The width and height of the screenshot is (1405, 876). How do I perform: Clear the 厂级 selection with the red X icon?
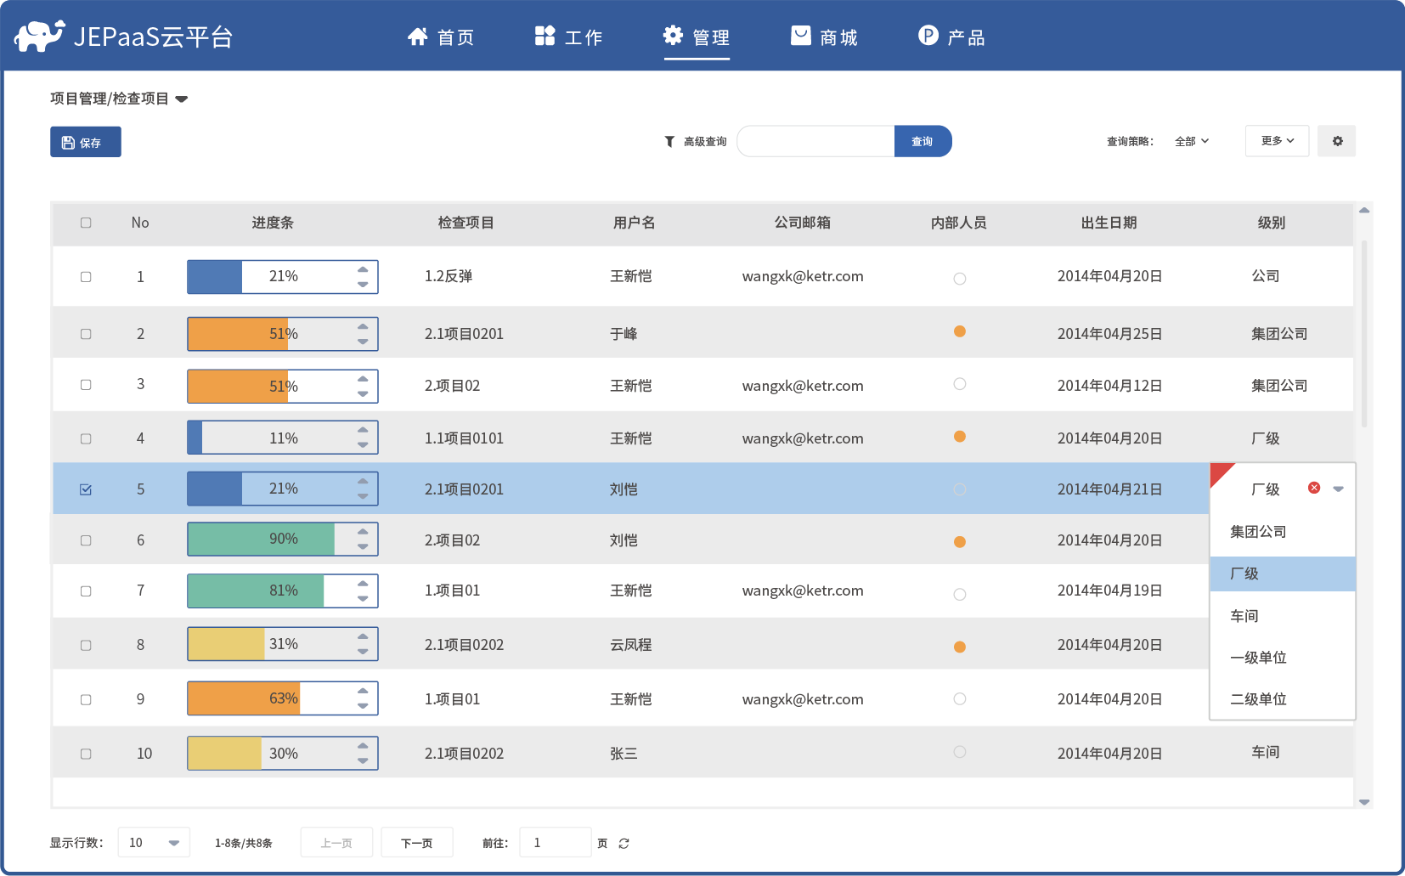click(x=1314, y=488)
